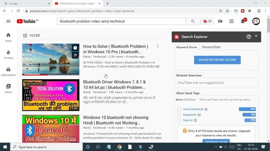
Task: Bookmark this page with star icon
Action: pyautogui.click(x=227, y=11)
